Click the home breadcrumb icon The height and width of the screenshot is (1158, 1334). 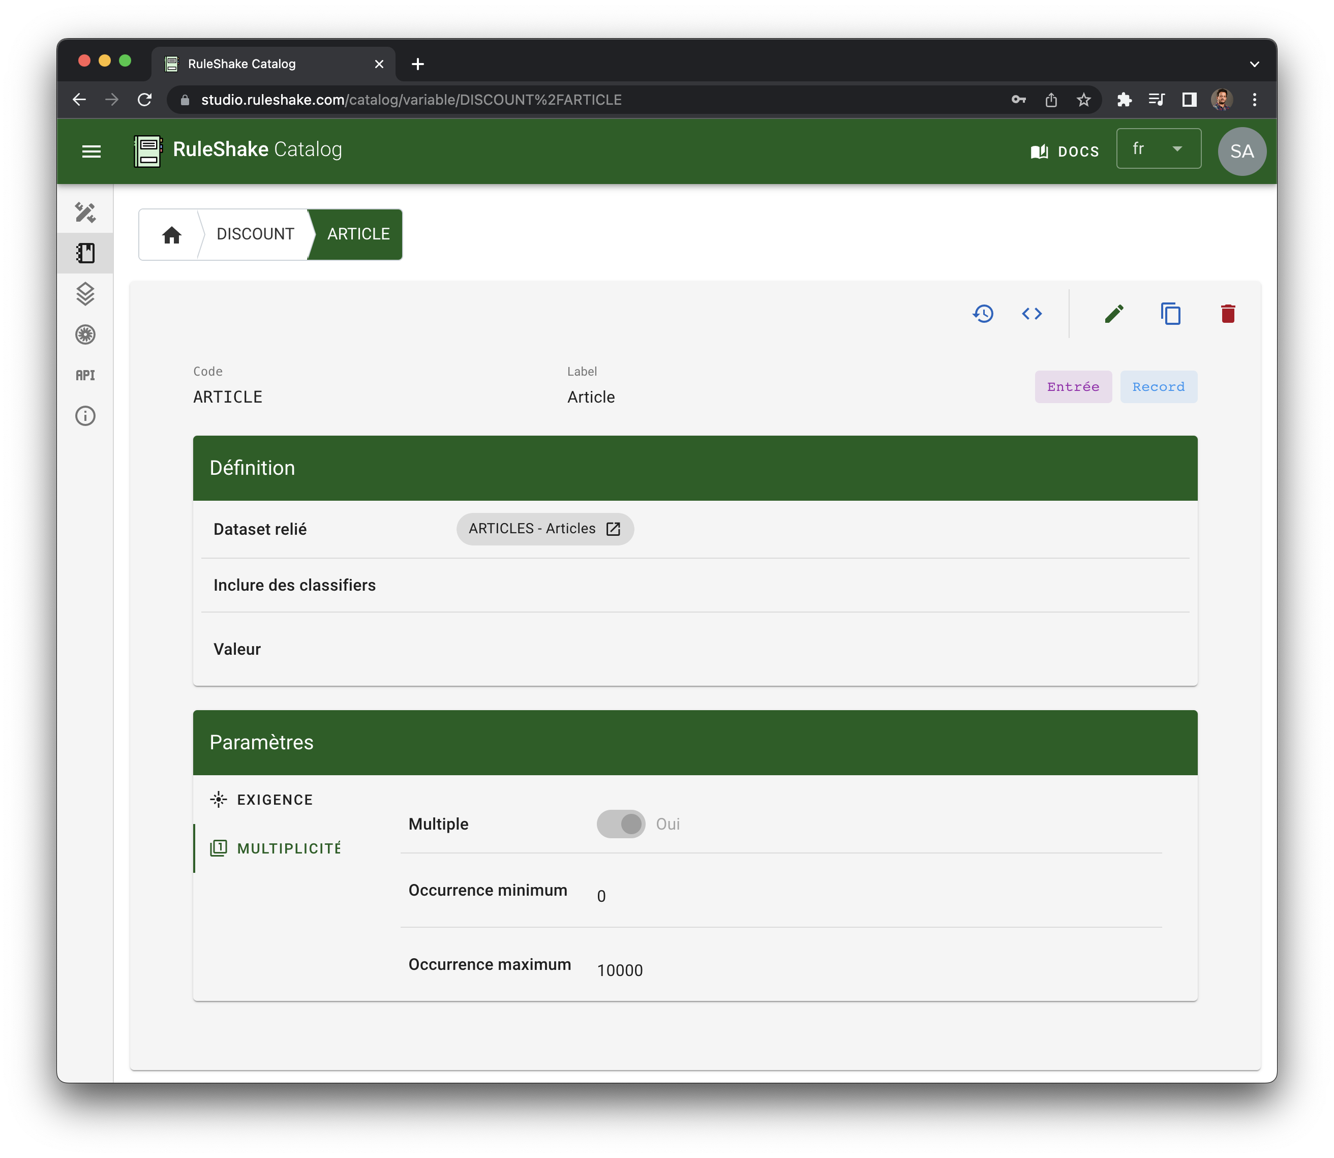[172, 234]
